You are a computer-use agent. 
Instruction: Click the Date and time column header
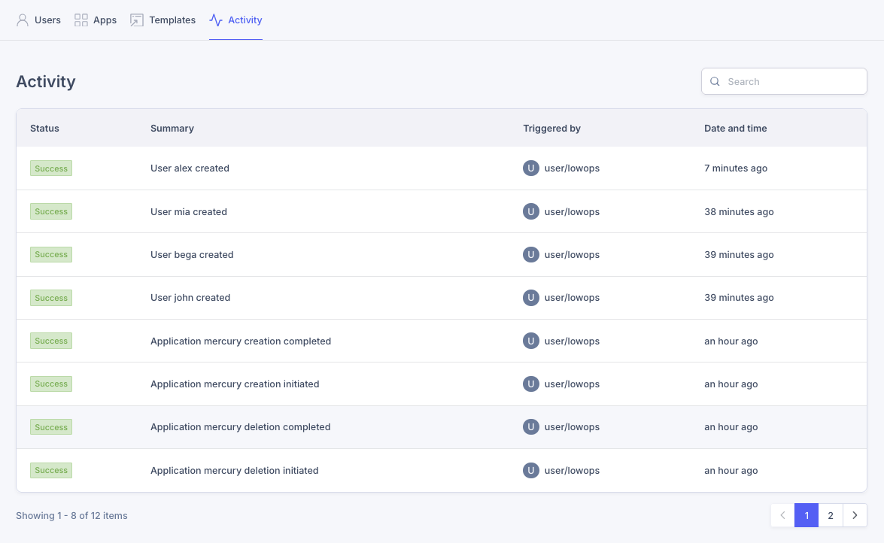(x=735, y=128)
